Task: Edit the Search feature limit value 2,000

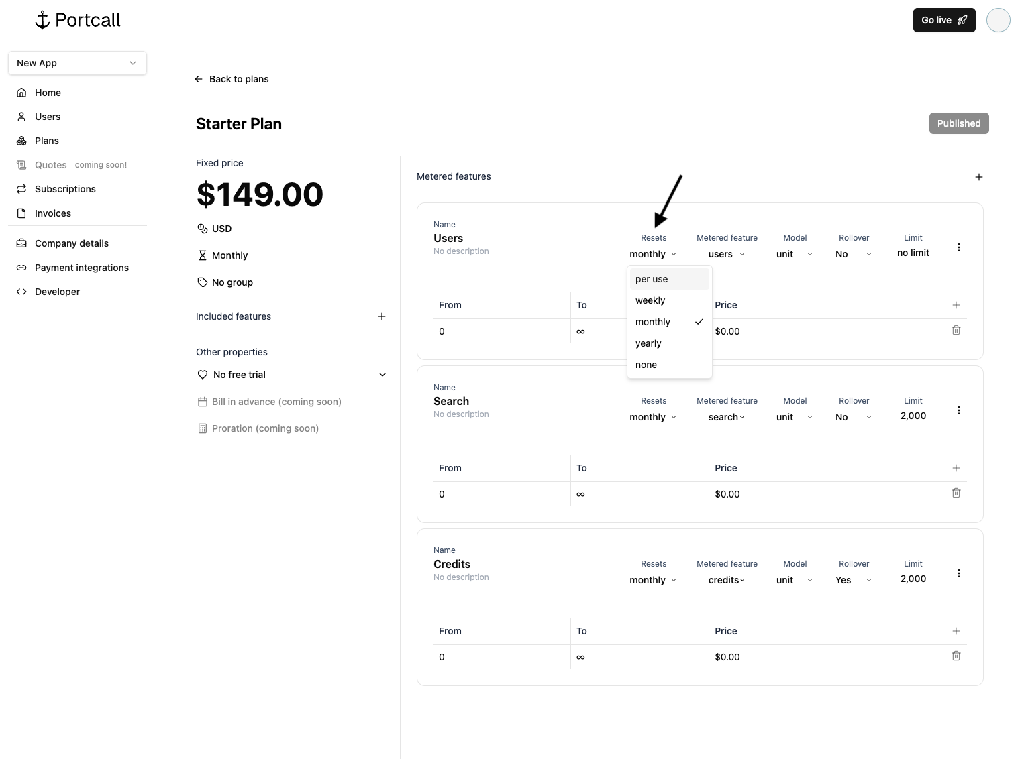Action: click(913, 416)
